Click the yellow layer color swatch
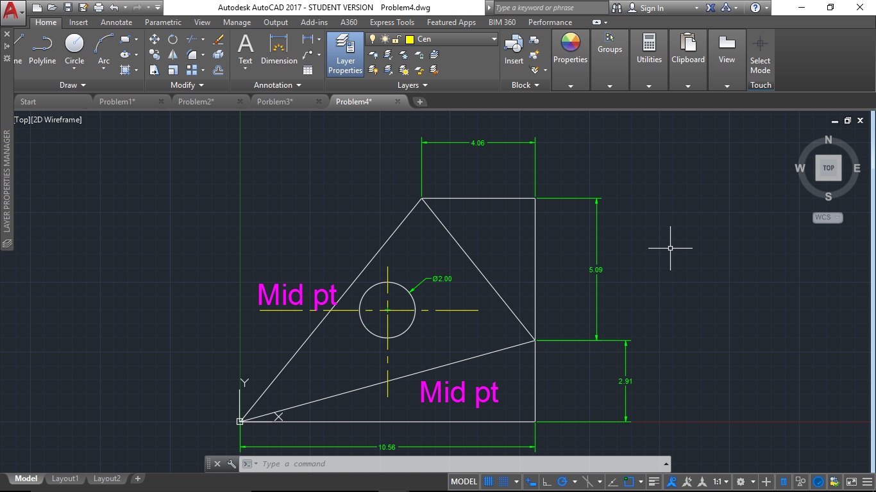The height and width of the screenshot is (492, 876). [410, 39]
